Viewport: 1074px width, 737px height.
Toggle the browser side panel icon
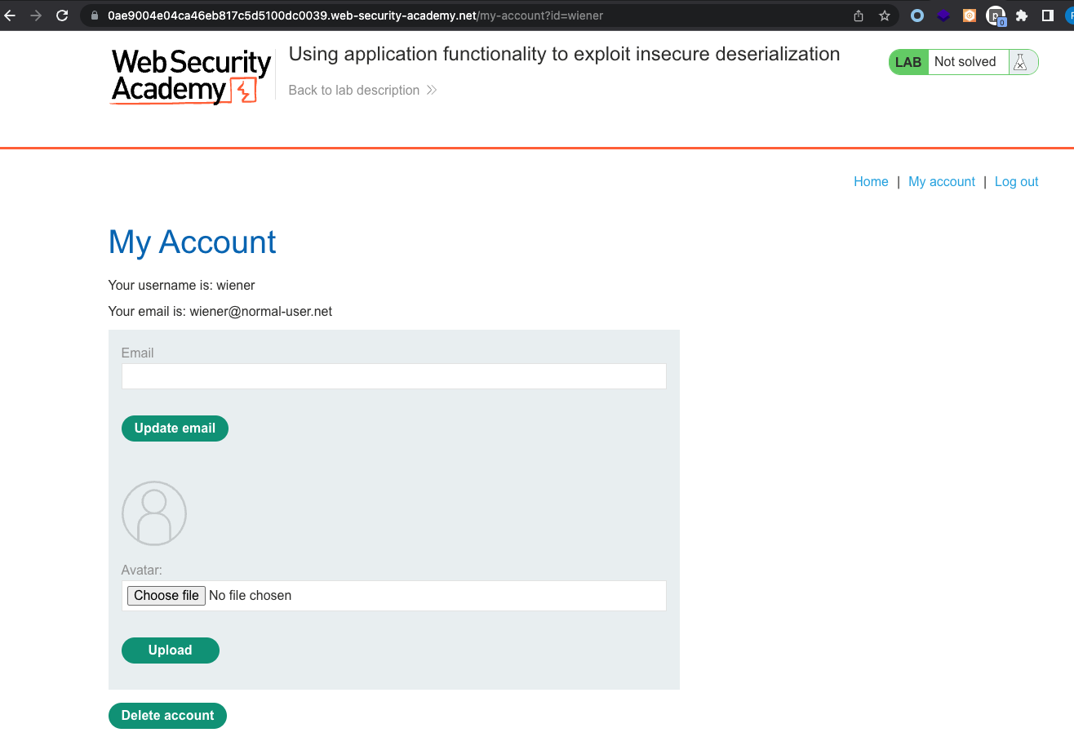tap(1048, 16)
